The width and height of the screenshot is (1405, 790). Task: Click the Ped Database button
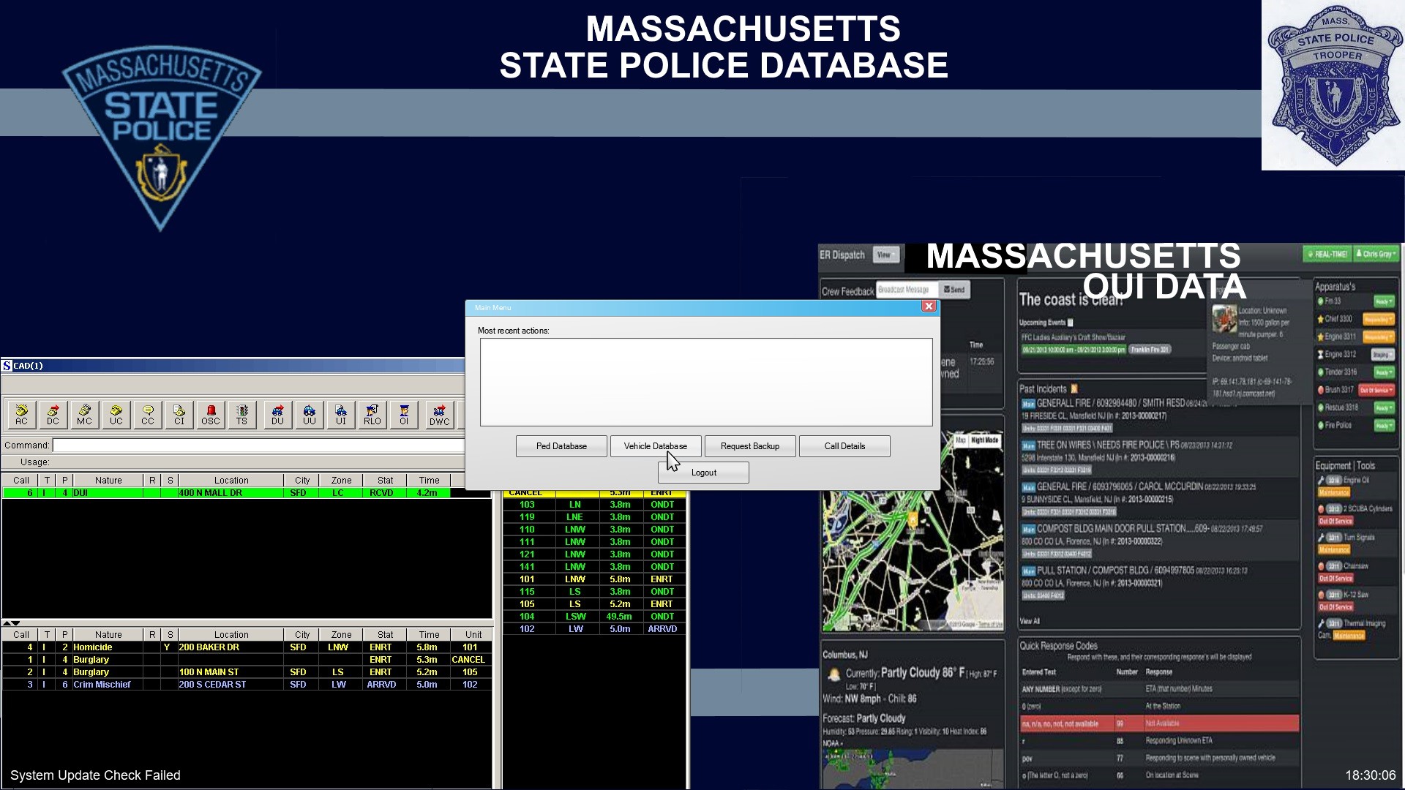click(561, 446)
